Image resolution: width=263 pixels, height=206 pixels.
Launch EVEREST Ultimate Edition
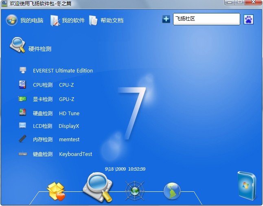point(63,70)
